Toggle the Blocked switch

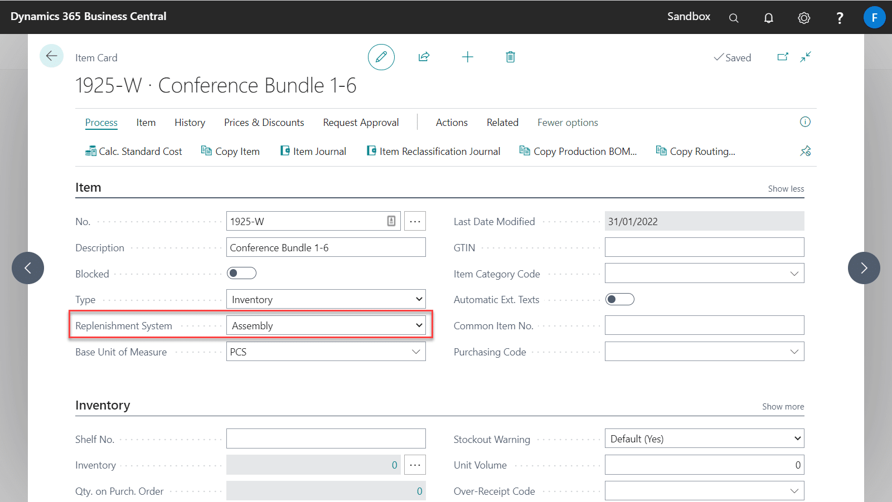point(241,273)
